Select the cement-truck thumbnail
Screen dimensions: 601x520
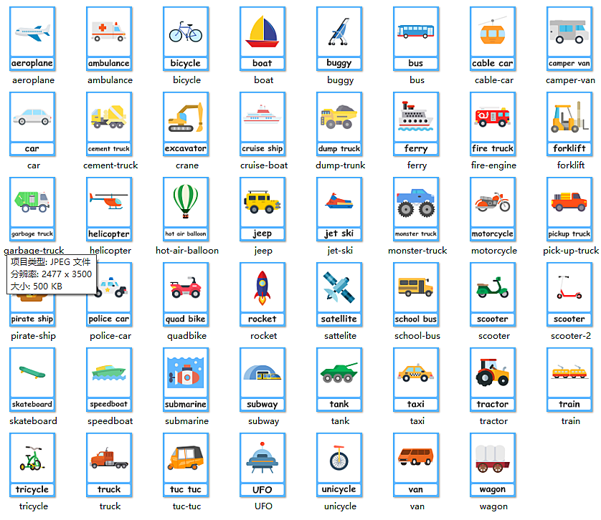[109, 124]
